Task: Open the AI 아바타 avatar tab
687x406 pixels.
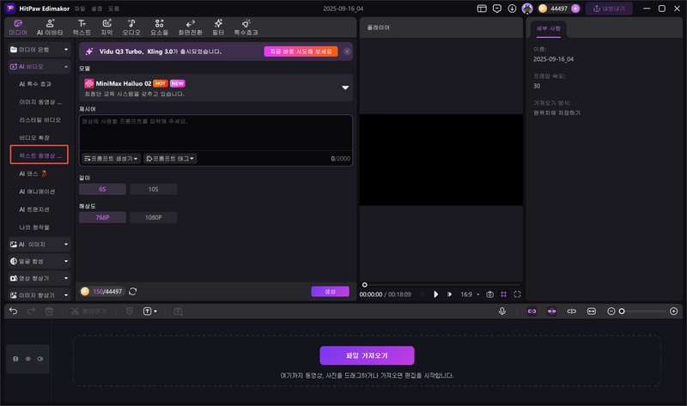Action: pos(50,27)
